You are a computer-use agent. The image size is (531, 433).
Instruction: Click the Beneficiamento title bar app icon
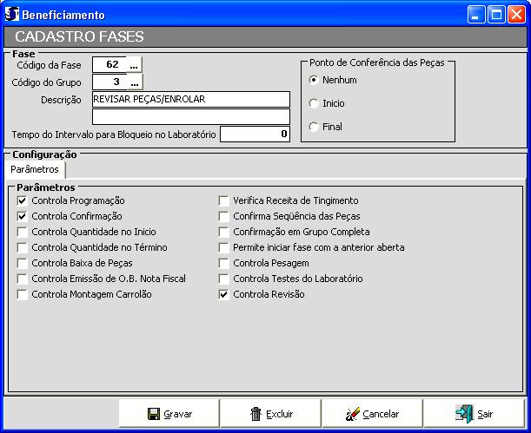[x=10, y=14]
